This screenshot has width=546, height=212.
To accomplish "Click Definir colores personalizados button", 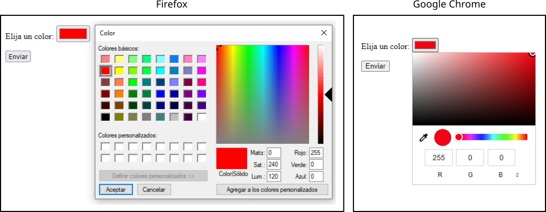I will point(153,176).
